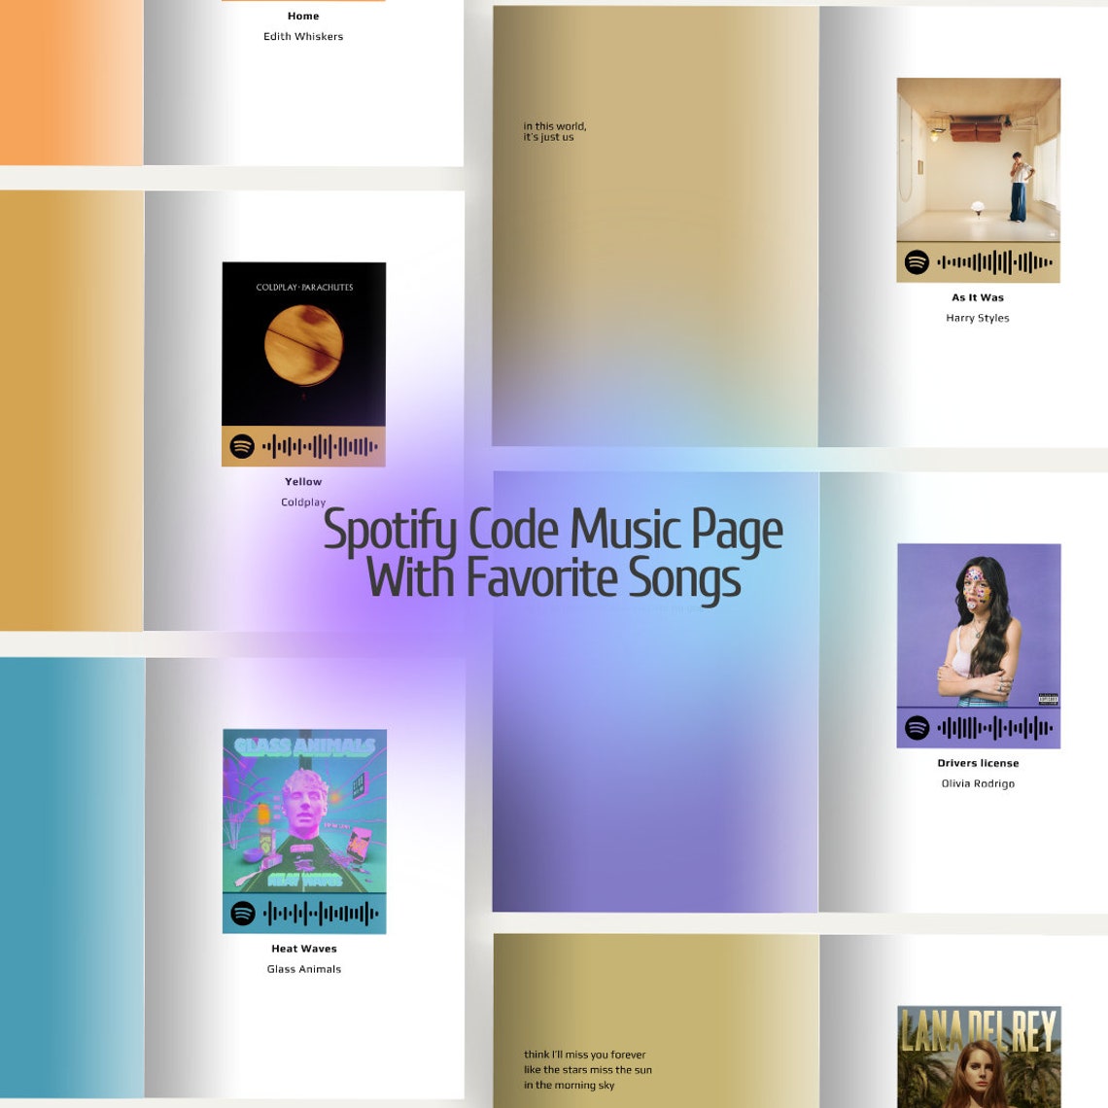Screen dimensions: 1108x1108
Task: Select the Yellow song title
Action: click(x=303, y=481)
